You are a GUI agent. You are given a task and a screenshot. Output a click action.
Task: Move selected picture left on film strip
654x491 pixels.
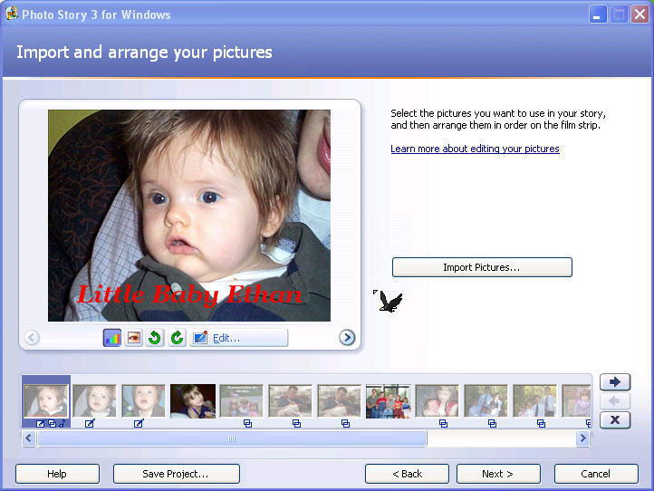pyautogui.click(x=615, y=401)
